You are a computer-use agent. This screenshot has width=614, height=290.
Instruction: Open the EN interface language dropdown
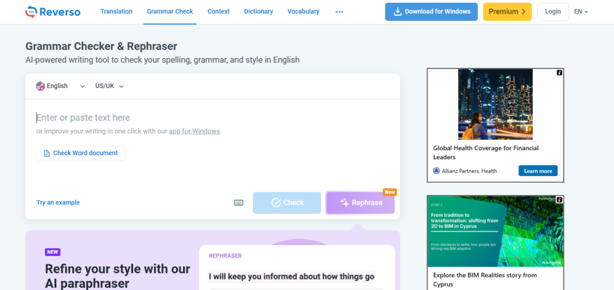(580, 11)
